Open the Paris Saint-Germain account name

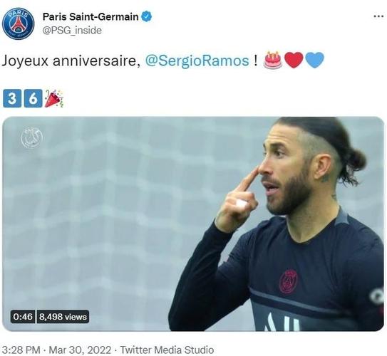click(x=91, y=17)
